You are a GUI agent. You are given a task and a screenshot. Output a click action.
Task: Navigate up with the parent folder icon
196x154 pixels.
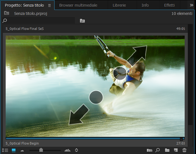[7, 13]
